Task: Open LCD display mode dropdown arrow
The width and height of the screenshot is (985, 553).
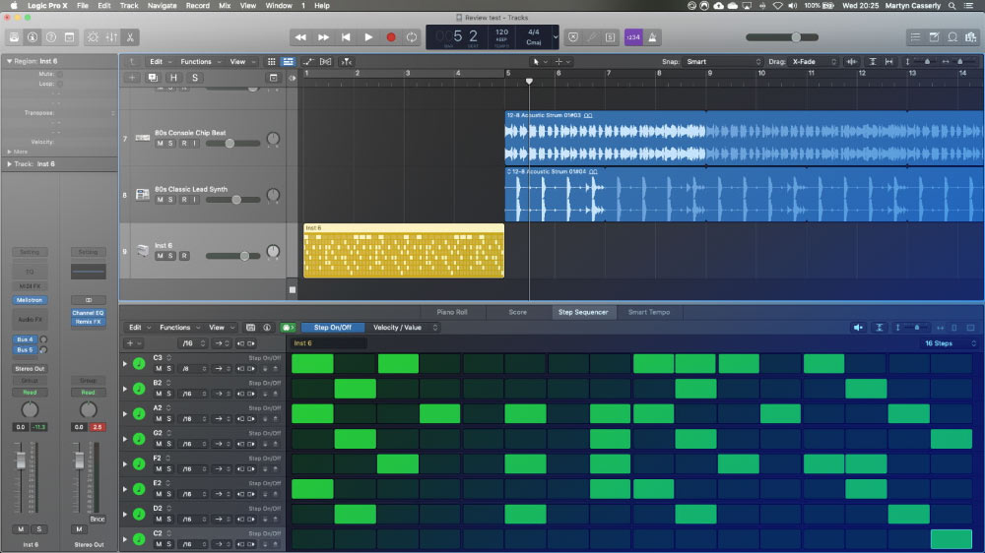Action: click(556, 37)
